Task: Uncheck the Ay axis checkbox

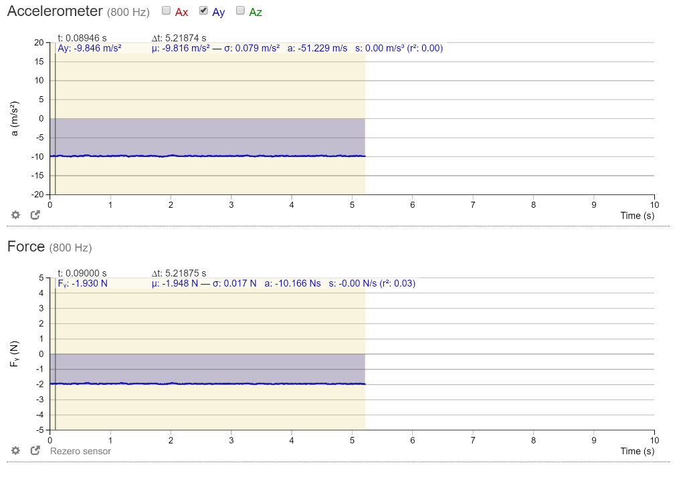Action: (x=203, y=11)
